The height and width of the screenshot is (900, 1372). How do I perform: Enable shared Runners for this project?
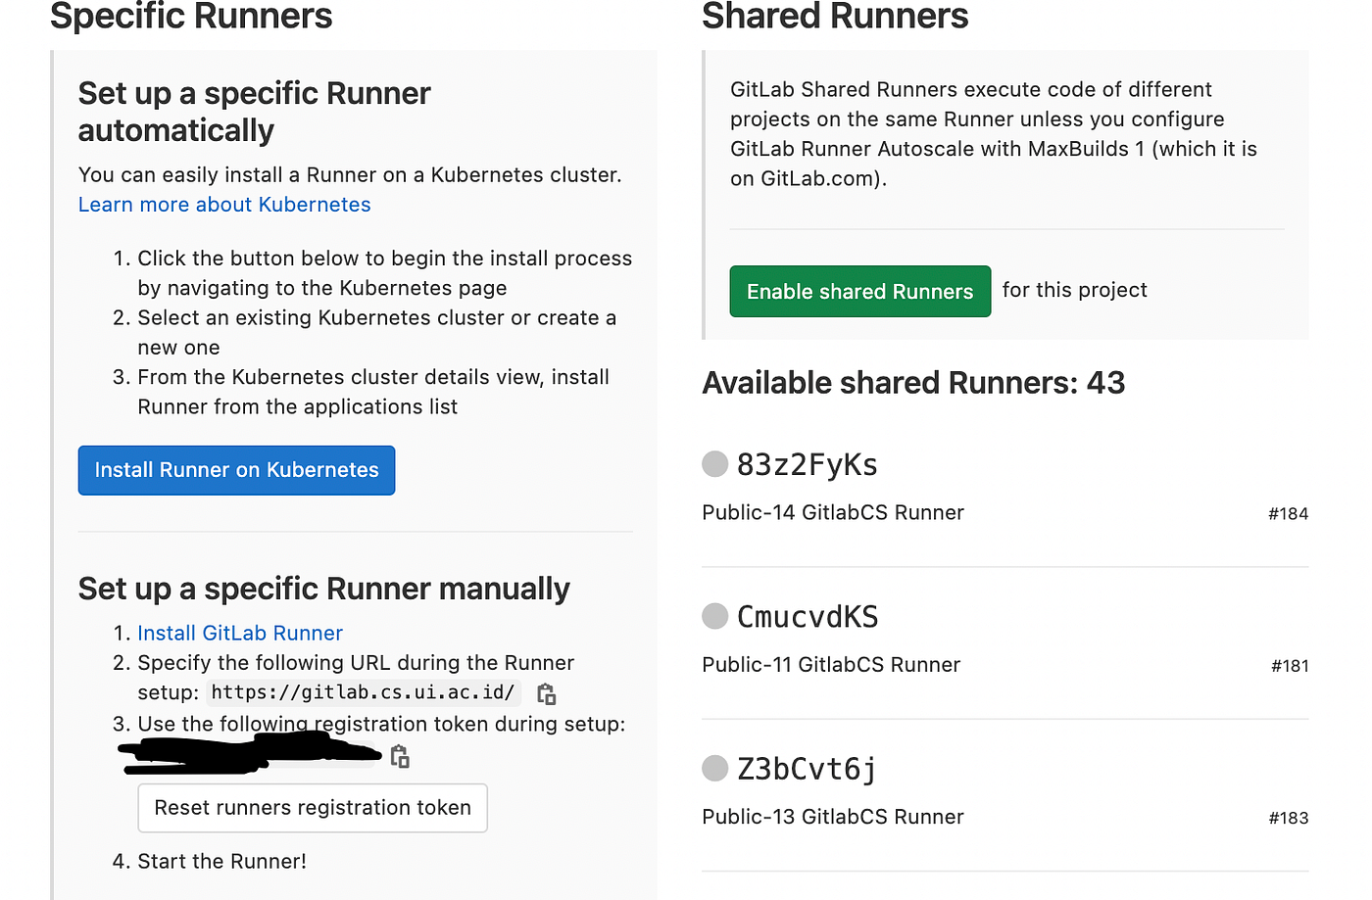click(859, 291)
